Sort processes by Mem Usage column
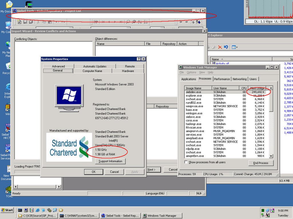 [x=257, y=88]
